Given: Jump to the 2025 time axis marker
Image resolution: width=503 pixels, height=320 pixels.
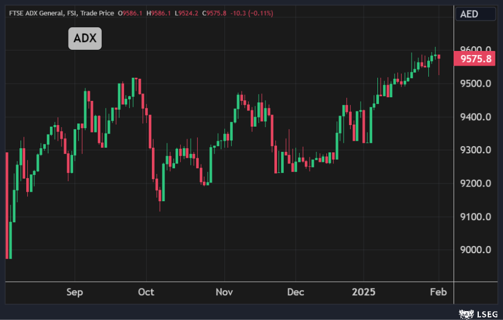Looking at the screenshot, I should 363,292.
